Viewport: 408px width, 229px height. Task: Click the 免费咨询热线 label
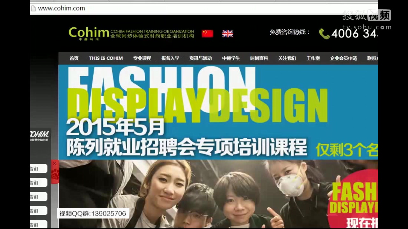pyautogui.click(x=290, y=32)
